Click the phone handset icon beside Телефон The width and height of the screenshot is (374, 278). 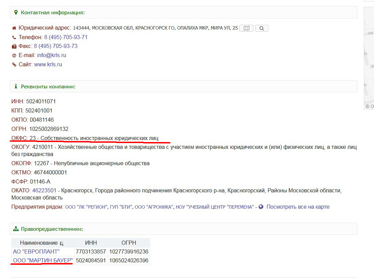pos(14,37)
